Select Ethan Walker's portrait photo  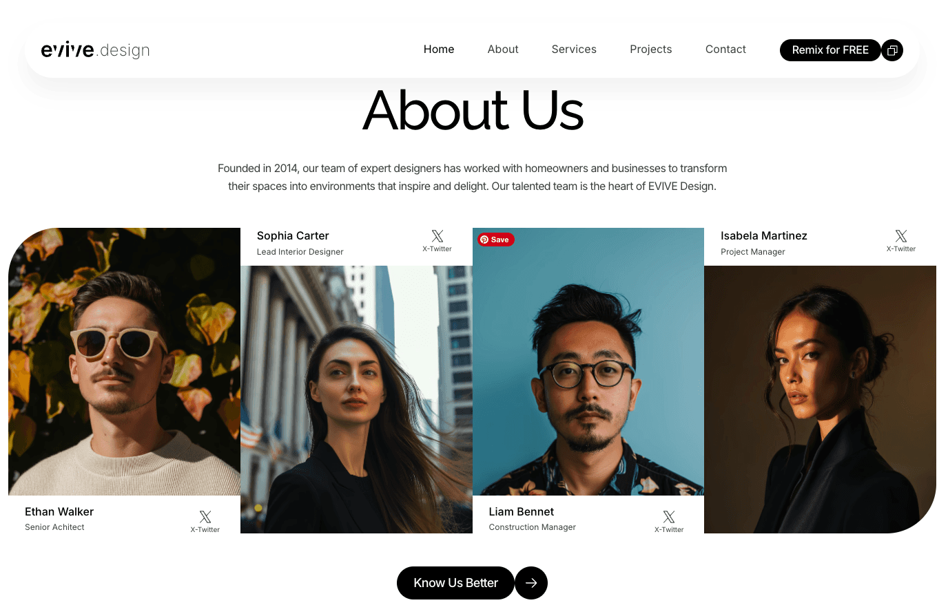coord(124,362)
